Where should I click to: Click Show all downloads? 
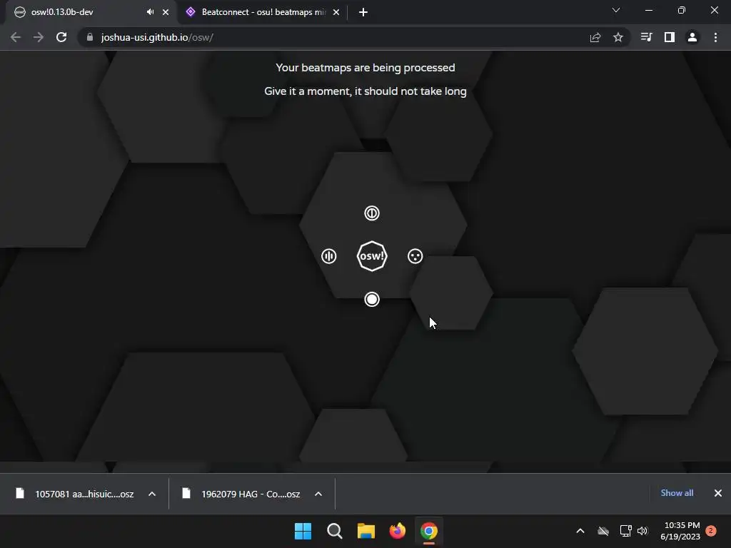click(677, 493)
